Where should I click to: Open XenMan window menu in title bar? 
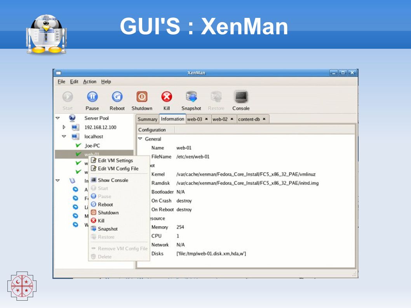point(58,73)
